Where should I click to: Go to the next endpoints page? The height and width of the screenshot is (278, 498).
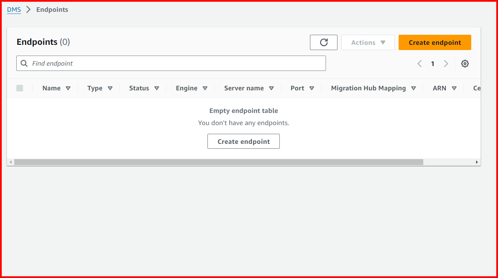[446, 63]
